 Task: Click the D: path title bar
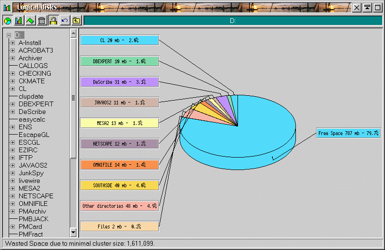coord(233,21)
